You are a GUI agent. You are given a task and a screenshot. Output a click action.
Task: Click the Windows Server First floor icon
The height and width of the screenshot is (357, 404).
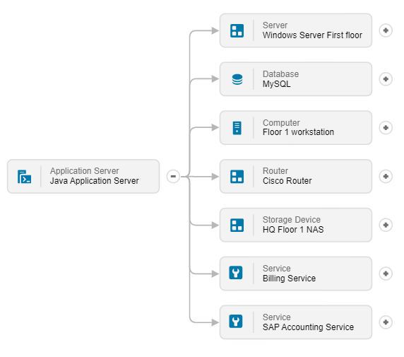237,30
